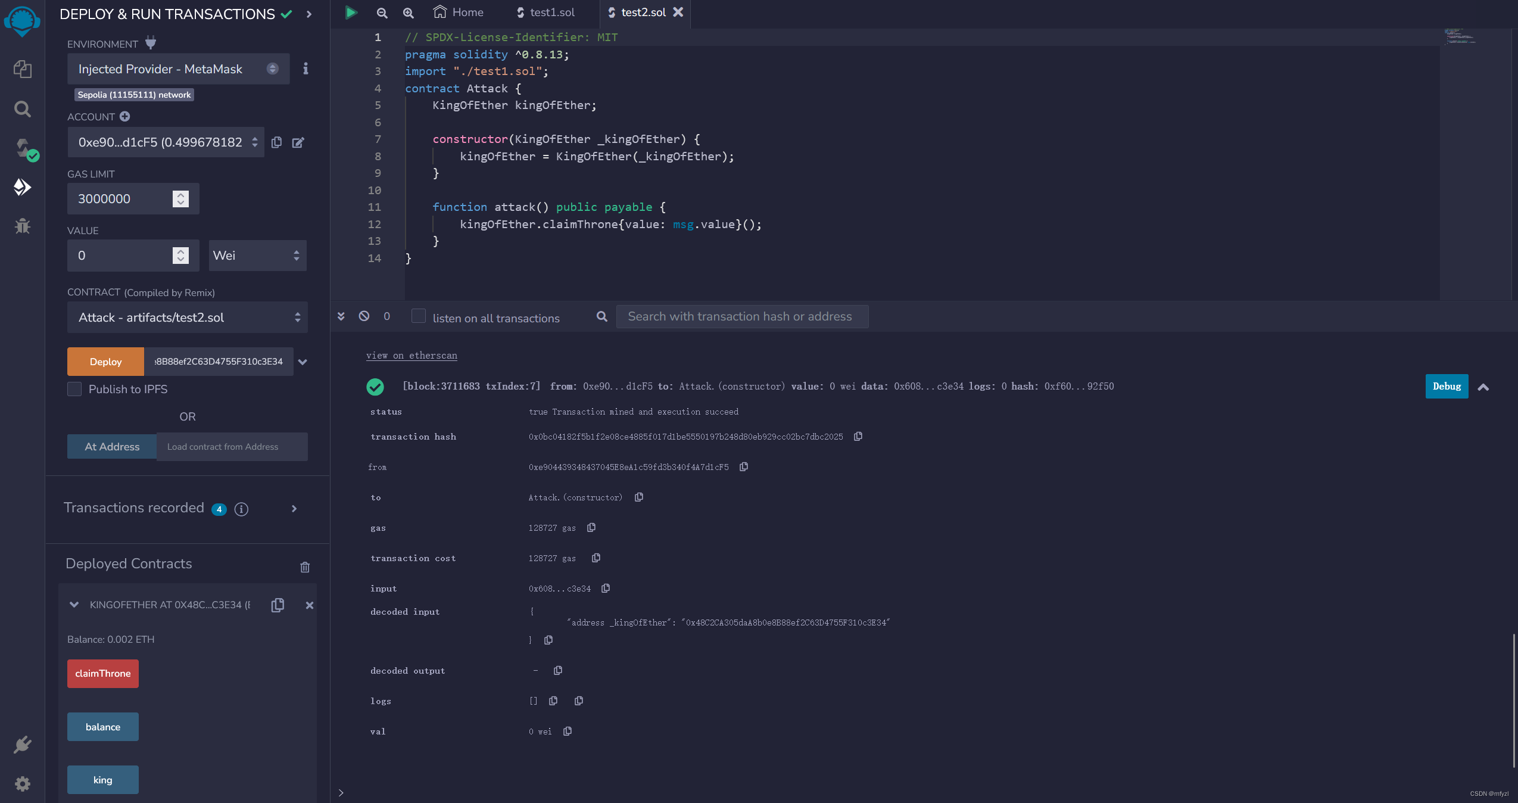Open the Solidity compiler plugin icon
The width and height of the screenshot is (1518, 803).
(x=23, y=148)
